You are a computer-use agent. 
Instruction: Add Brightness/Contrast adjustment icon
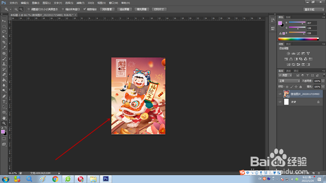[289, 54]
